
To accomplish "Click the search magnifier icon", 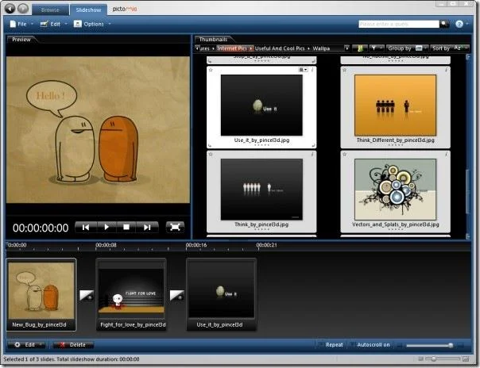I will pyautogui.click(x=444, y=24).
